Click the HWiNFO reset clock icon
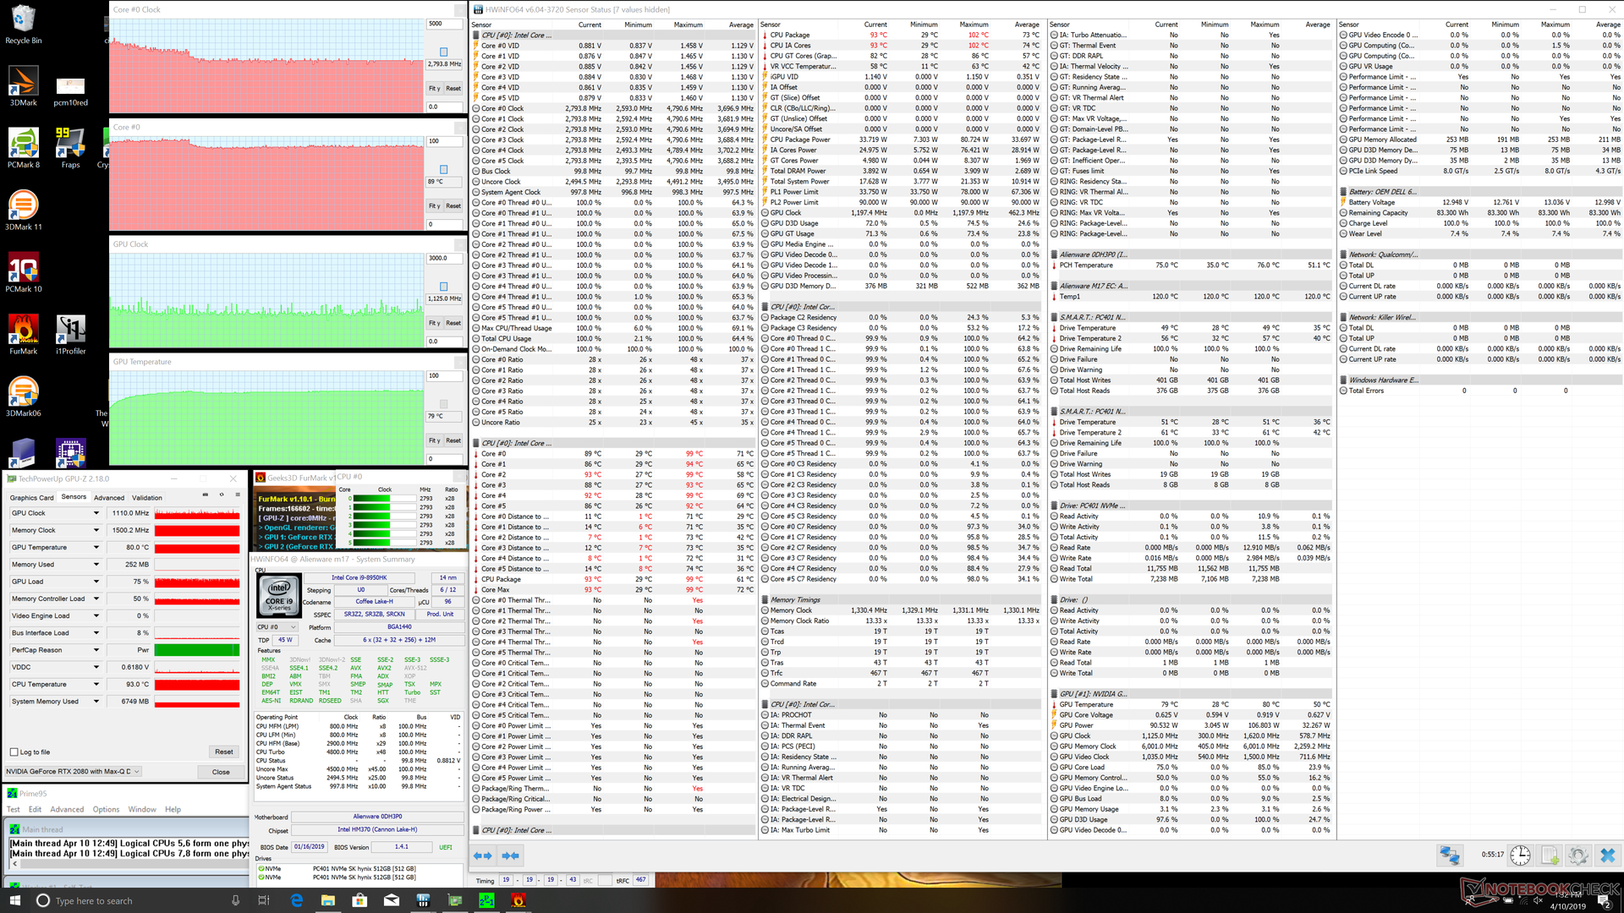 [x=1520, y=856]
